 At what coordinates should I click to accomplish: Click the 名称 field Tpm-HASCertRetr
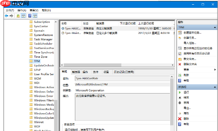122,79
